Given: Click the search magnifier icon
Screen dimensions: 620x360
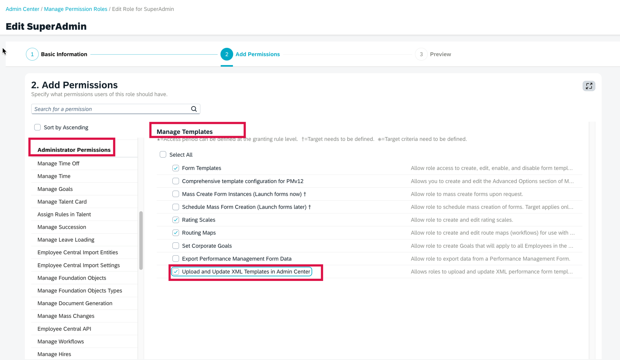Looking at the screenshot, I should (x=194, y=109).
